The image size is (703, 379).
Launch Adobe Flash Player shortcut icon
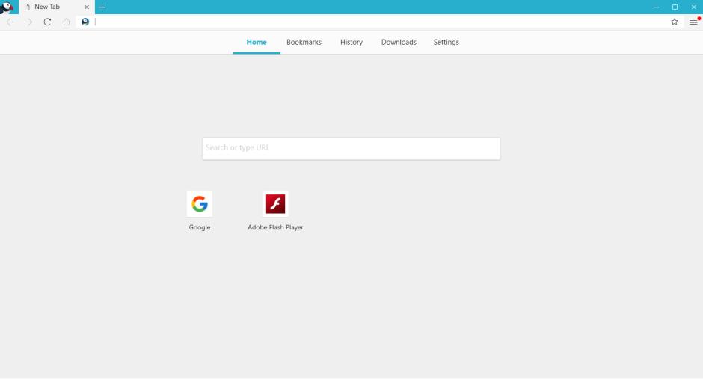(275, 204)
